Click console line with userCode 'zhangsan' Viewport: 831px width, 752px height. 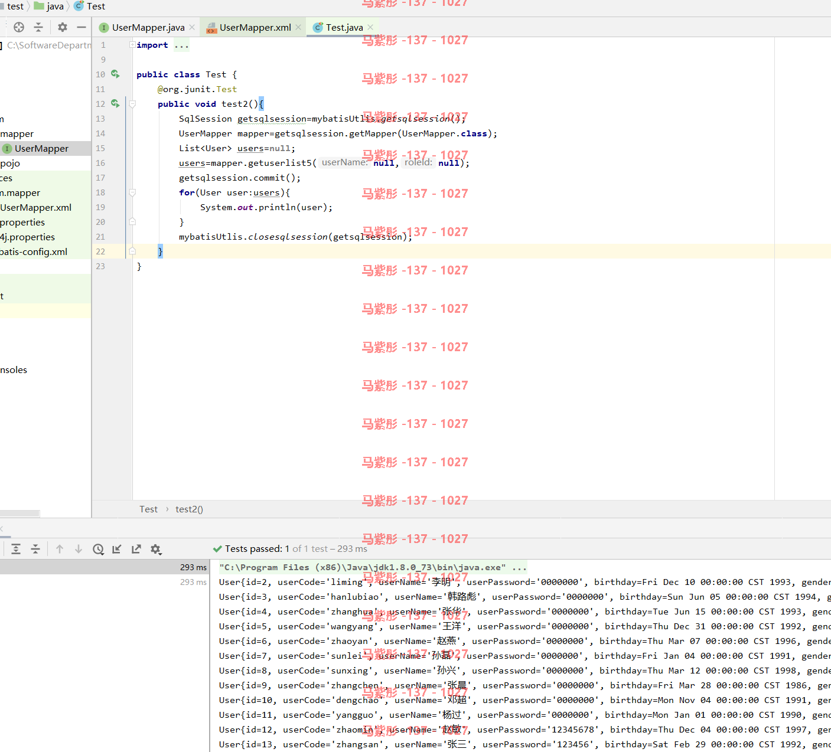[524, 744]
